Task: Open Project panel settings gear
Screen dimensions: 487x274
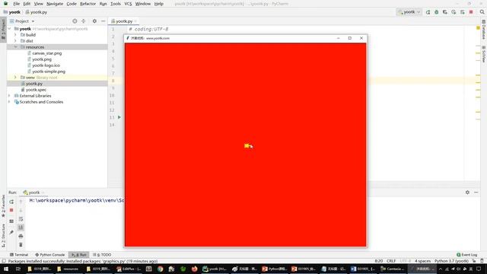Action: coord(94,21)
